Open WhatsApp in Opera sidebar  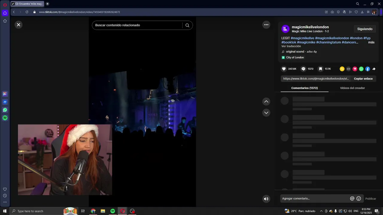[x=5, y=110]
